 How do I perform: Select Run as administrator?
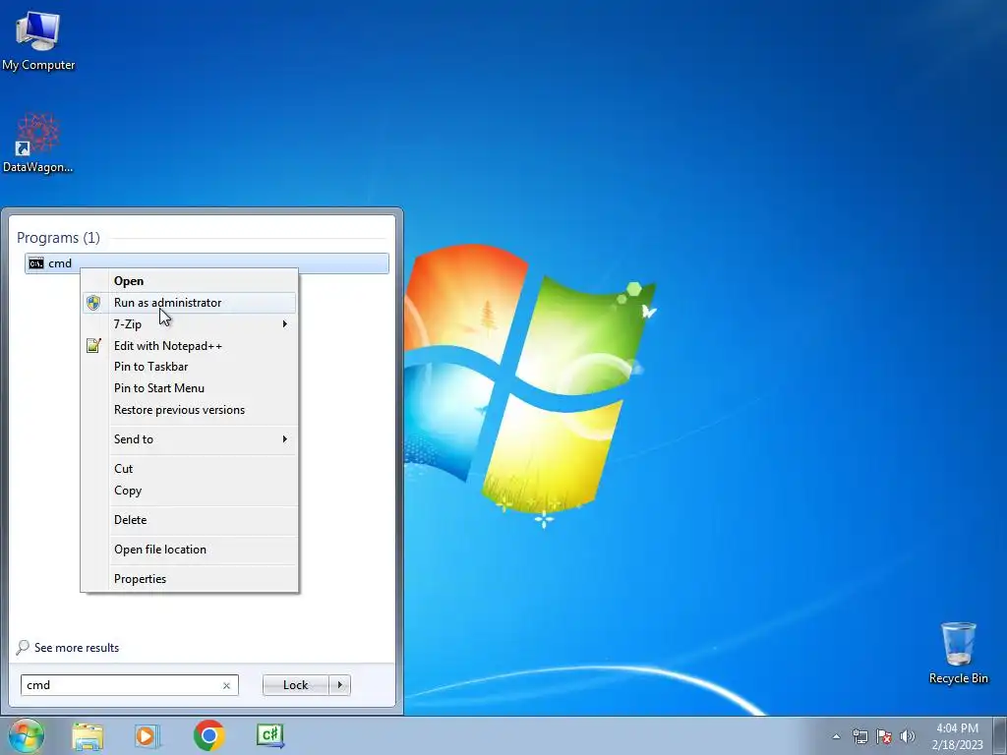tap(190, 303)
